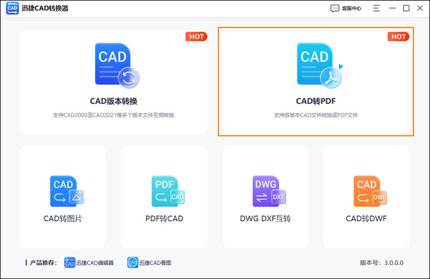Click the HOT badge on CAD版本转换 card
The height and width of the screenshot is (279, 430).
196,37
